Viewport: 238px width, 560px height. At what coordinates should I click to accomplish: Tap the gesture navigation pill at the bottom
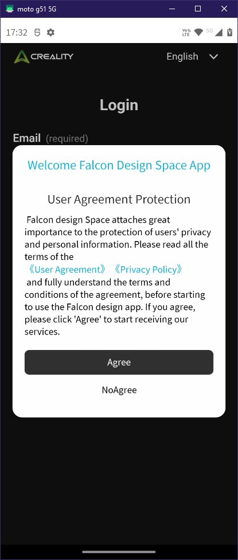(119, 551)
